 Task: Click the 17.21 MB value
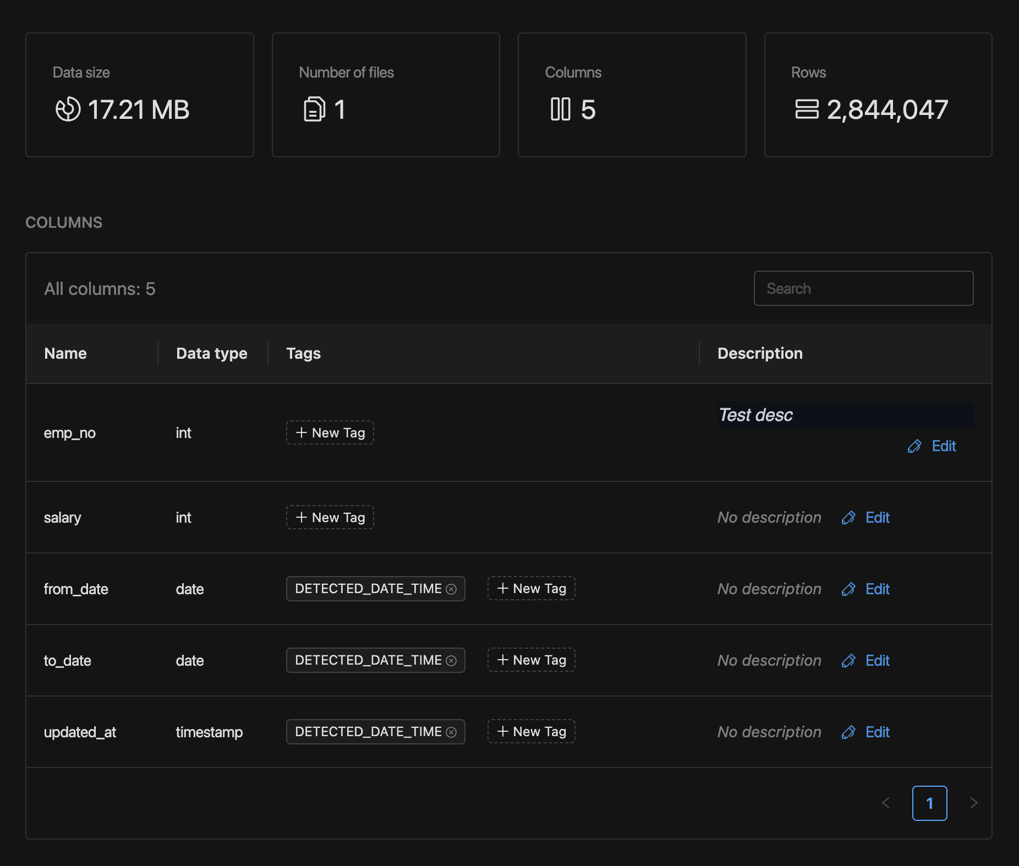point(139,109)
